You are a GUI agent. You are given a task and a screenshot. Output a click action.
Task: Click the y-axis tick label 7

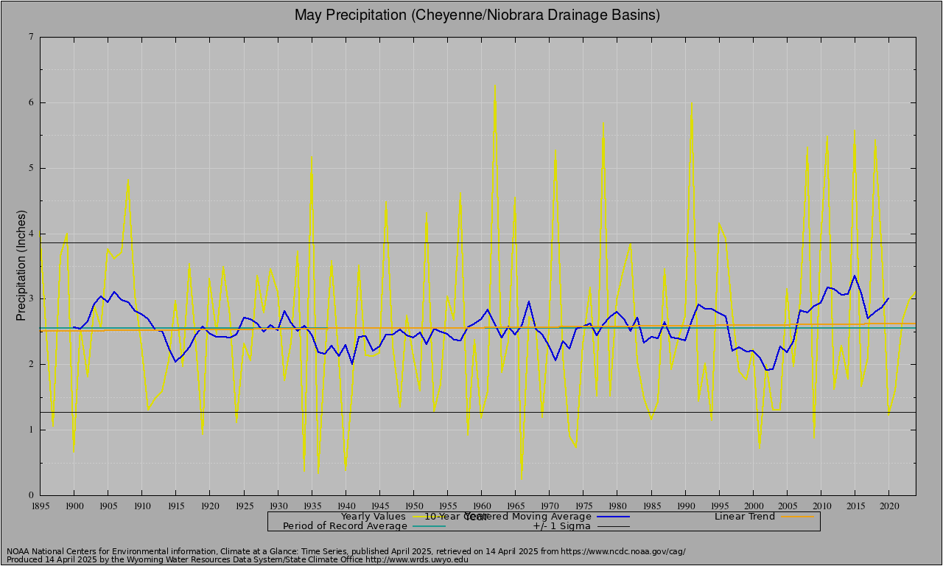pyautogui.click(x=30, y=37)
